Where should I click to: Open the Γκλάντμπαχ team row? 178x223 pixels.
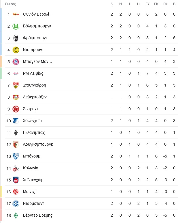[91, 132]
